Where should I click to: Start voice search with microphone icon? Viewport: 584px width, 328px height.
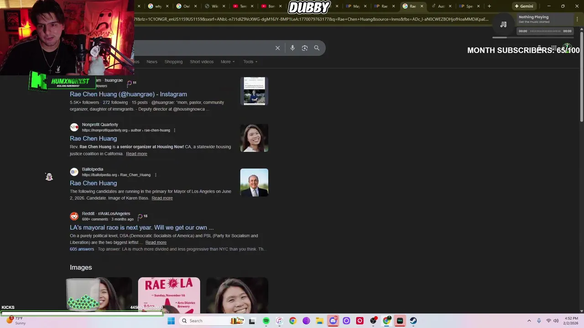pyautogui.click(x=292, y=48)
